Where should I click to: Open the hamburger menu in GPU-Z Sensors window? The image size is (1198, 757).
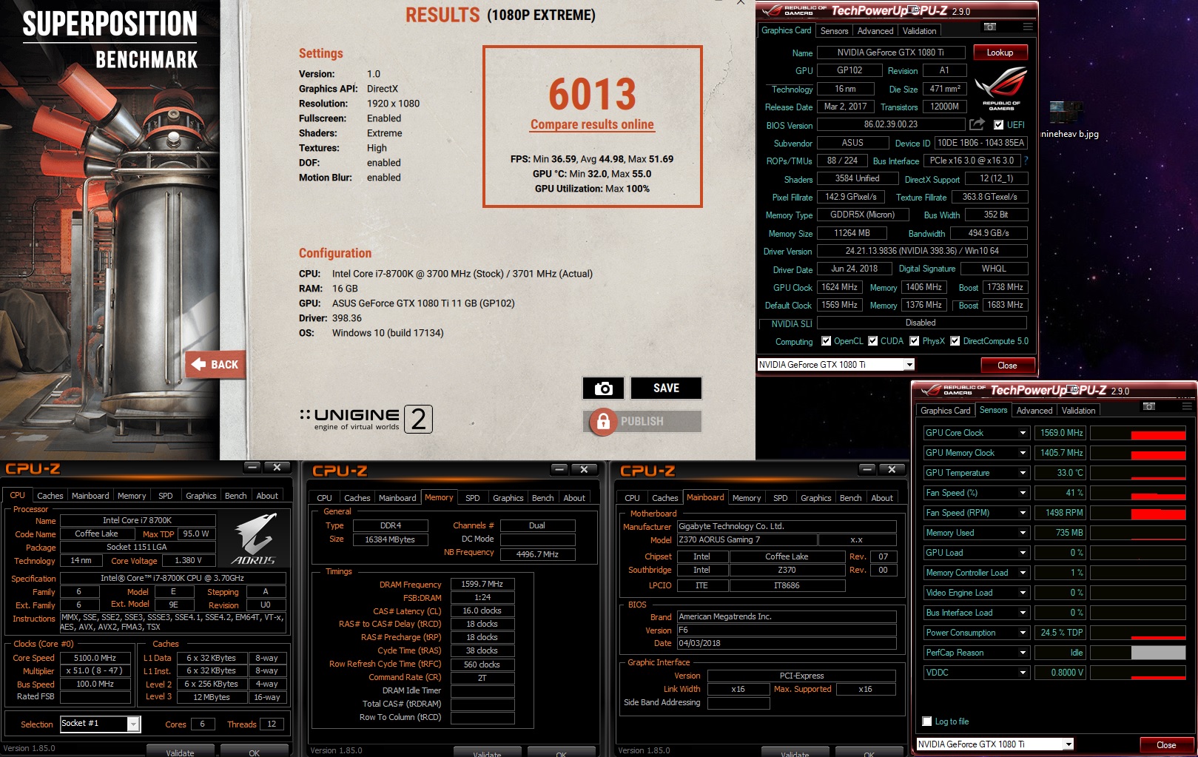[x=1187, y=406]
